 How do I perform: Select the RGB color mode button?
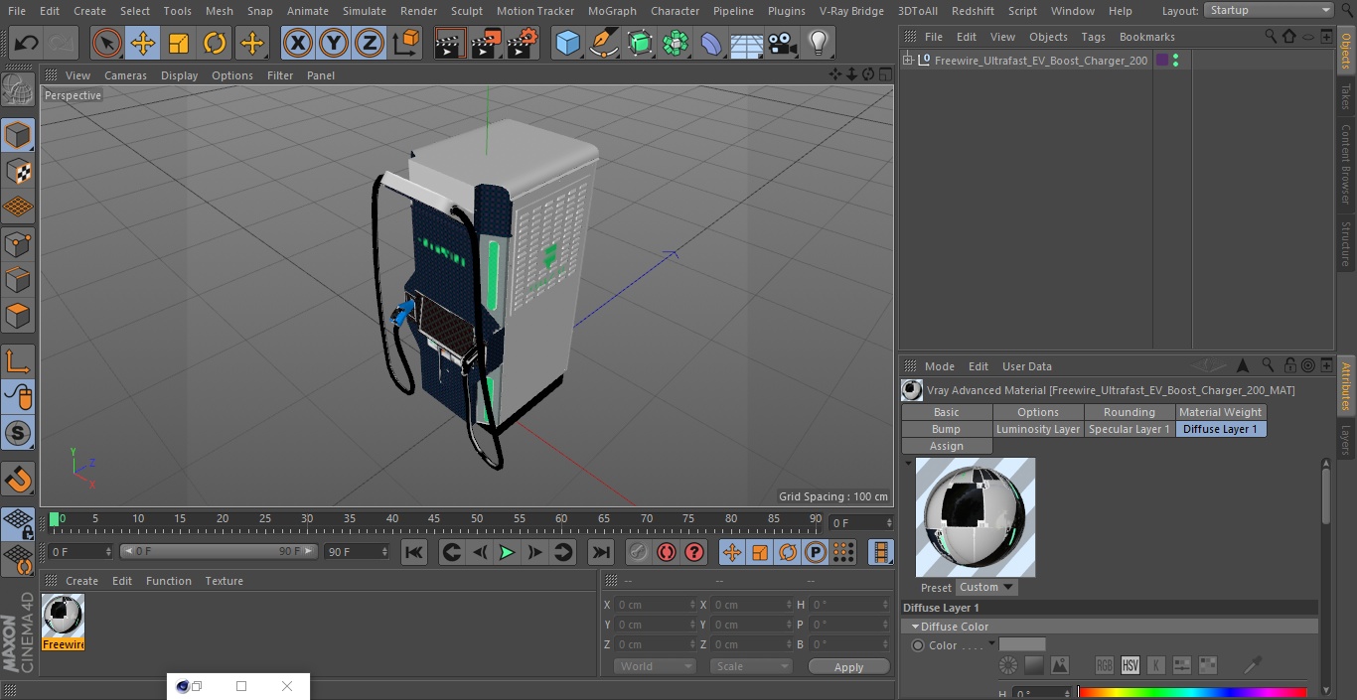tap(1104, 665)
